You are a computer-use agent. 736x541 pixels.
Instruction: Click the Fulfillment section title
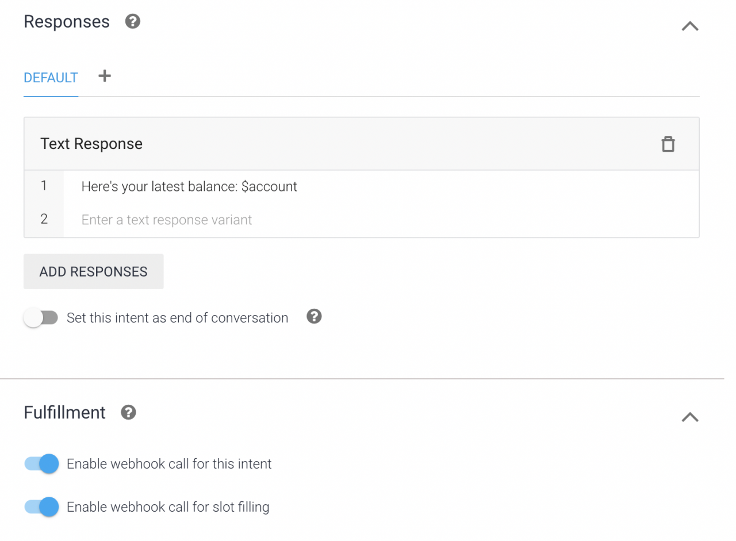pos(65,412)
